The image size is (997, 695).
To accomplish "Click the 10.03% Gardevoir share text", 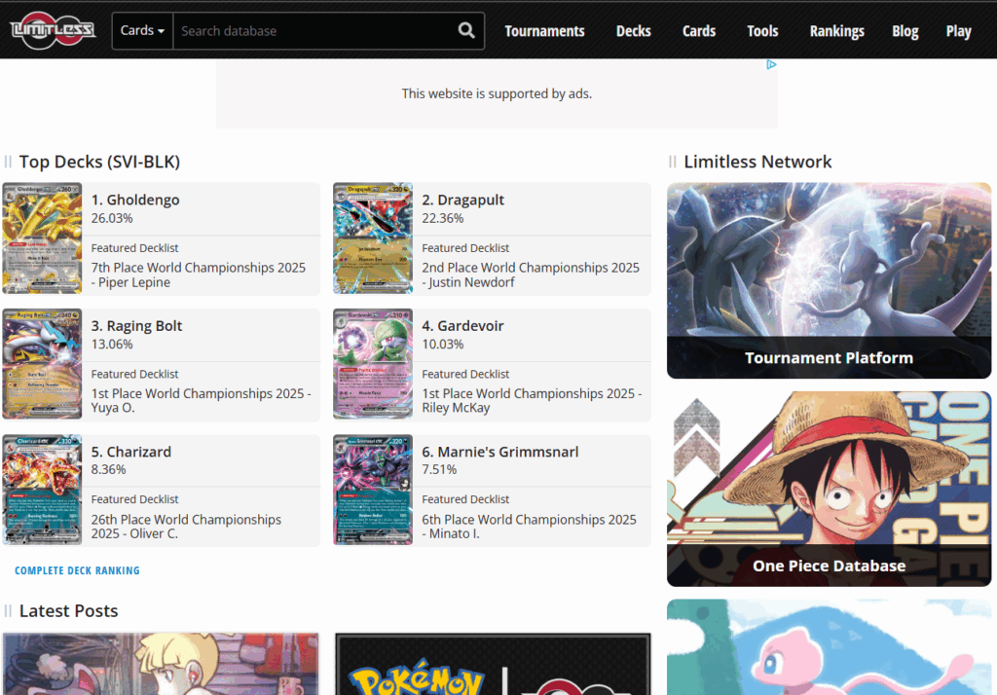I will [x=443, y=344].
